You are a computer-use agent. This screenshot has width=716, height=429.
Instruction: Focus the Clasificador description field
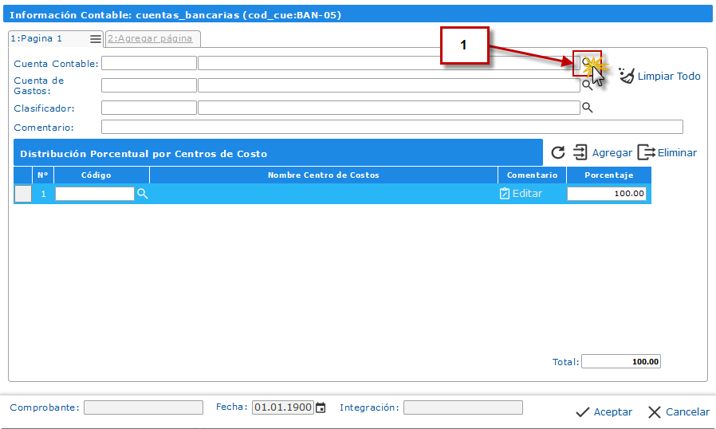pyautogui.click(x=389, y=108)
